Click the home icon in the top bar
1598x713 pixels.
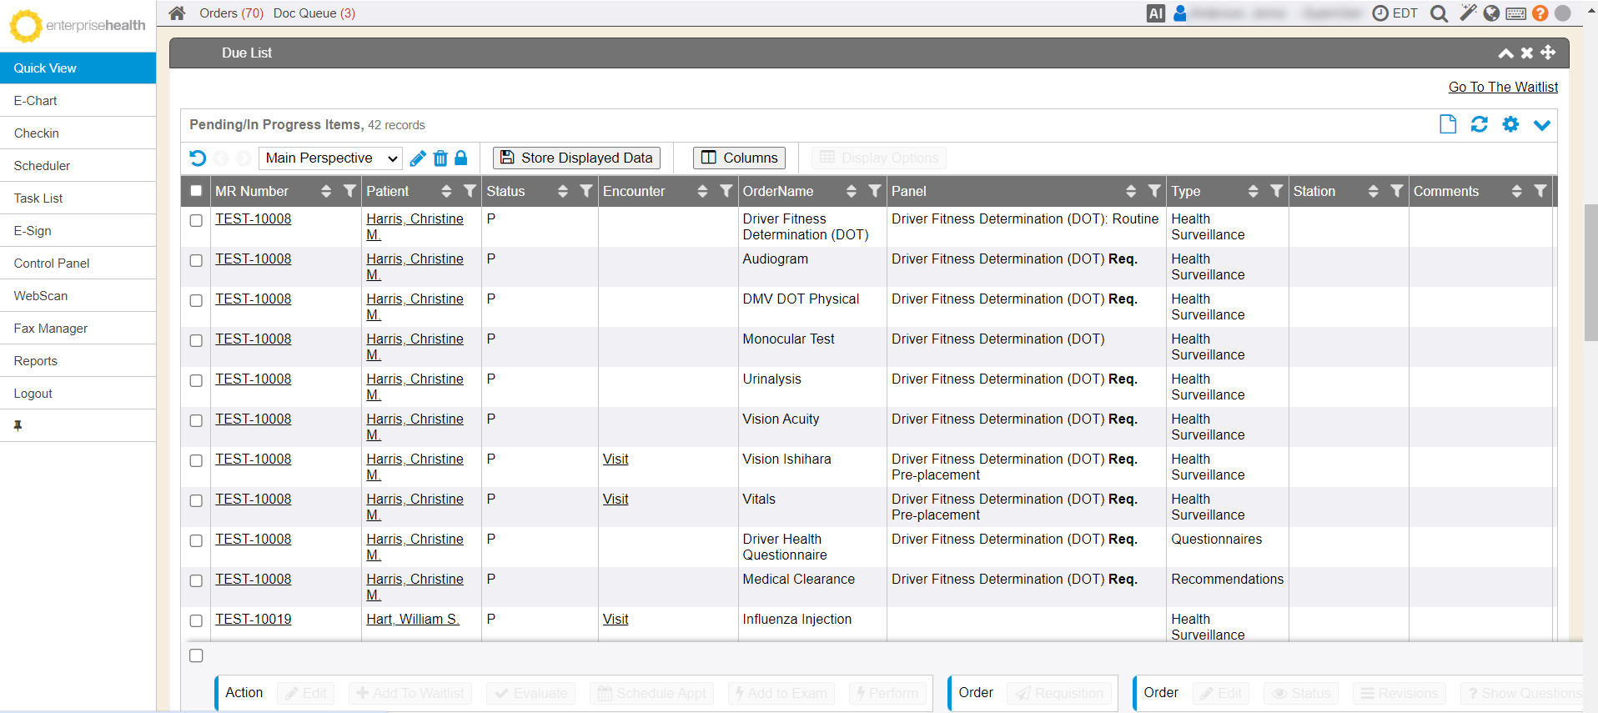point(177,13)
